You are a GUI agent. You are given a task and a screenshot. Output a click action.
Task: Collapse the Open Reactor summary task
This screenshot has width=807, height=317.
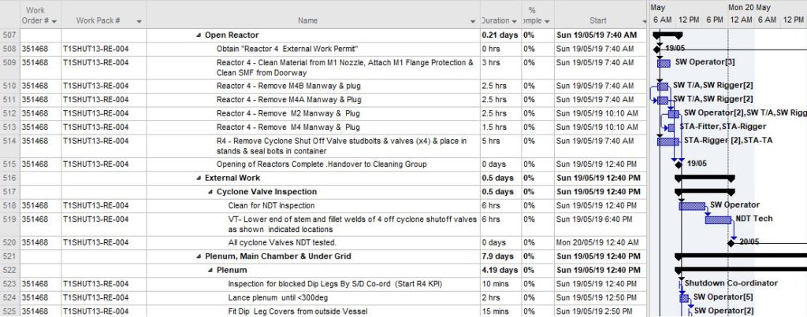pyautogui.click(x=199, y=35)
